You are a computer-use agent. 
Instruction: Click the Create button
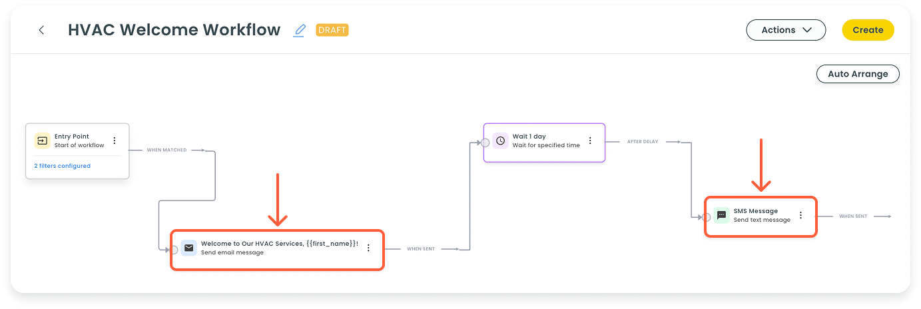pos(868,30)
